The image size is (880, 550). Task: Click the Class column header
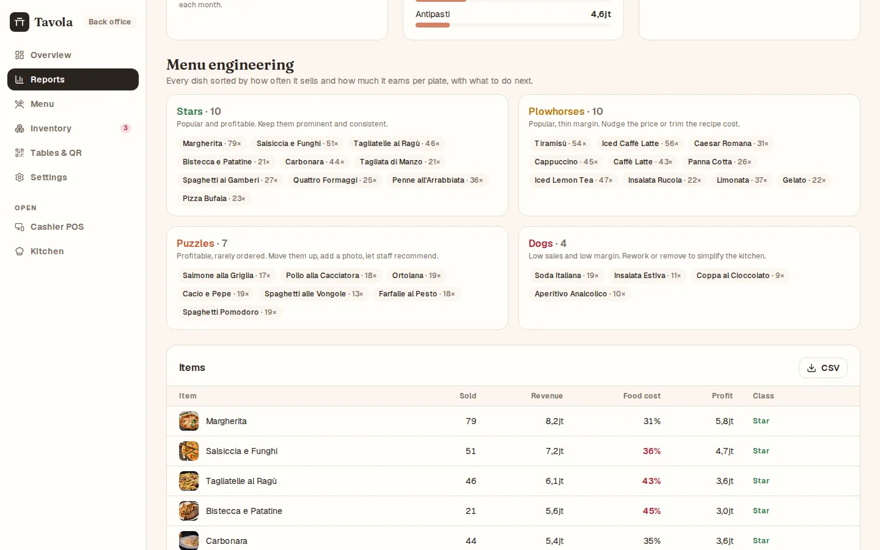click(x=763, y=396)
